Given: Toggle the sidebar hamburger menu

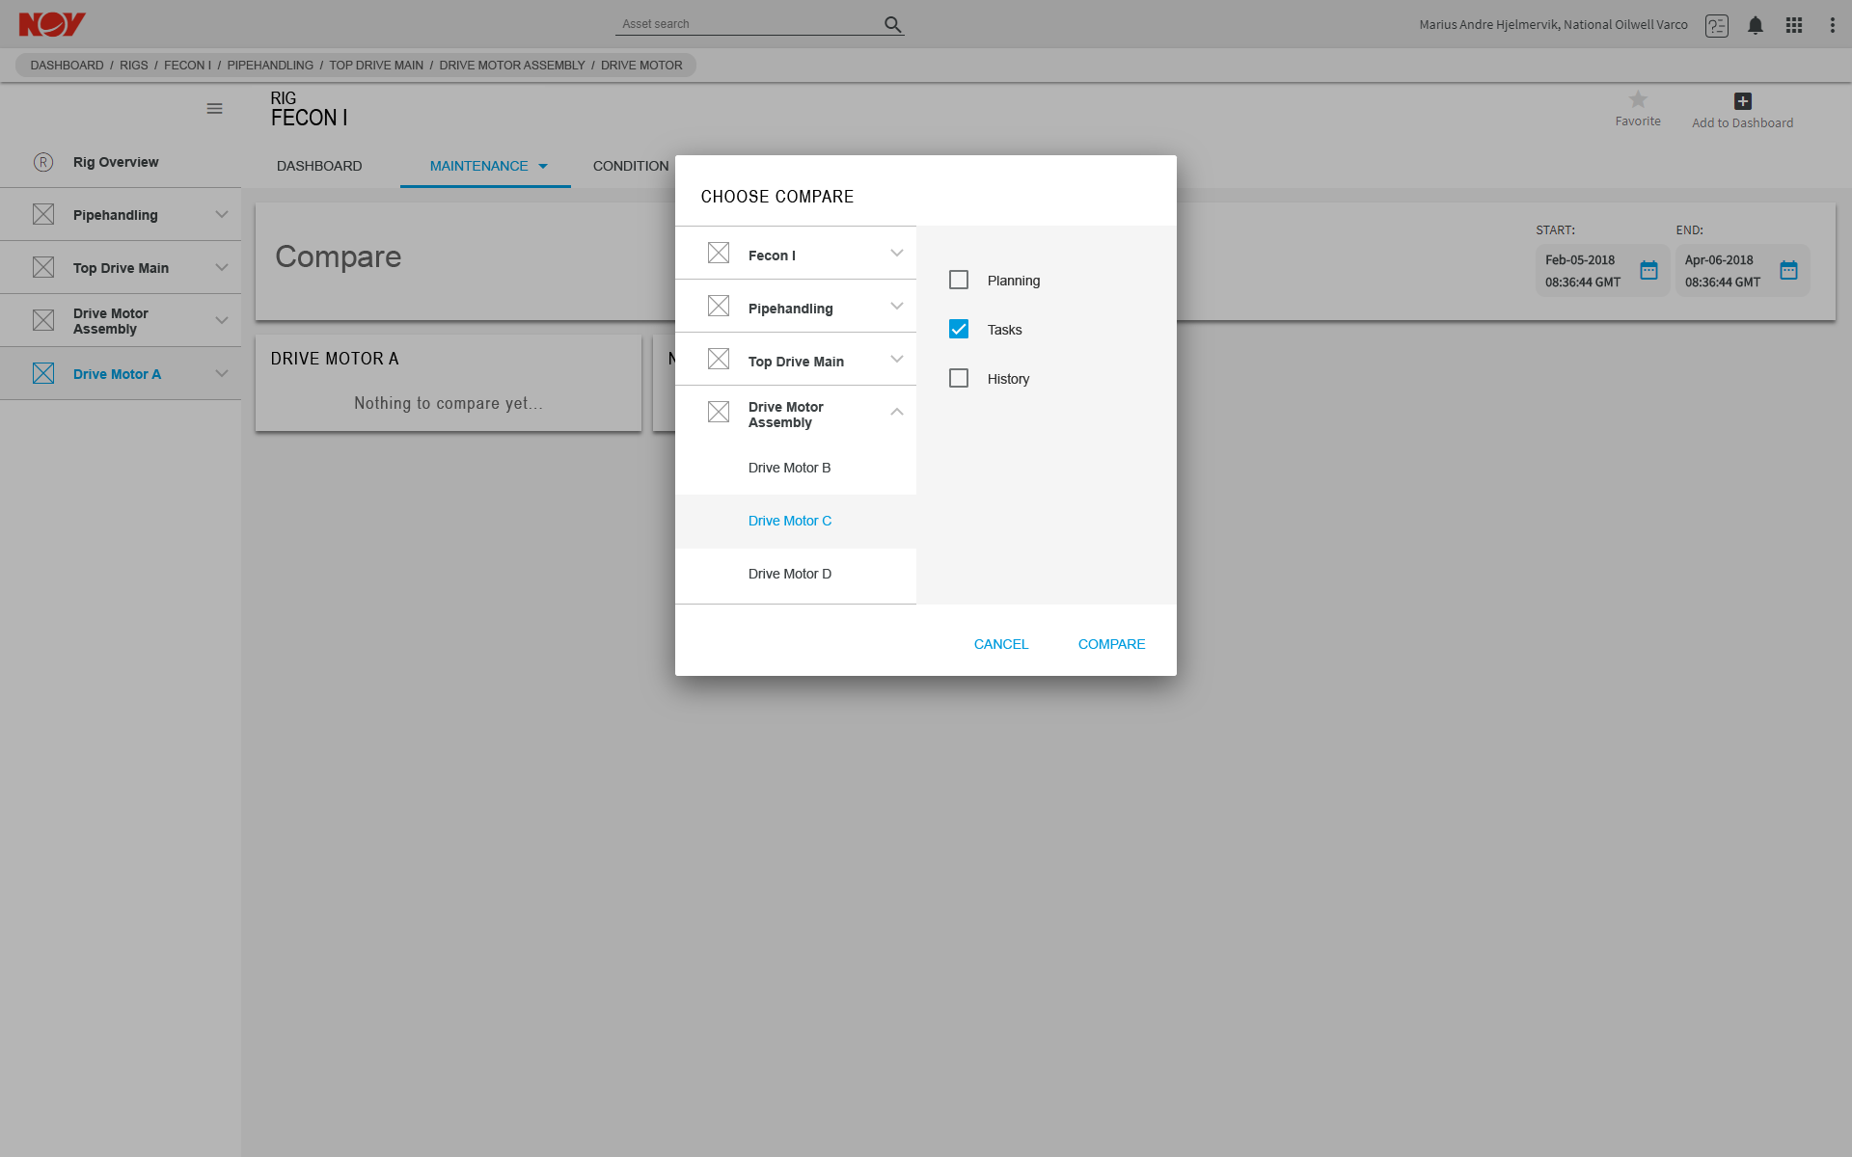Looking at the screenshot, I should click(x=214, y=109).
